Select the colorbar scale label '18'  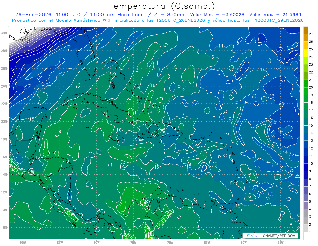click(x=311, y=102)
